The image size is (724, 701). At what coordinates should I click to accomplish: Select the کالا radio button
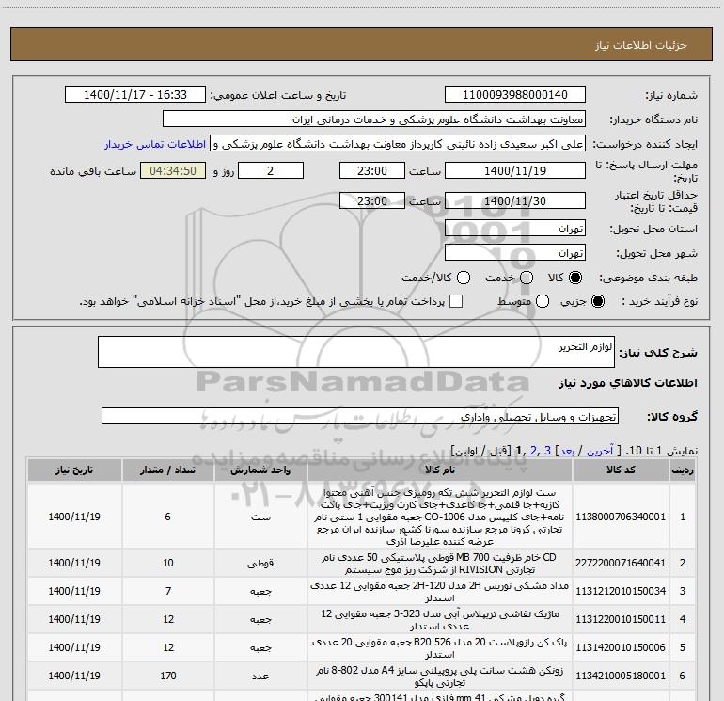click(575, 278)
